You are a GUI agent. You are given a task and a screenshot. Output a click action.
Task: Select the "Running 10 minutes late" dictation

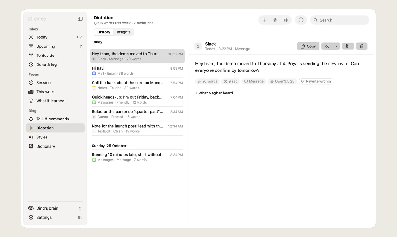pyautogui.click(x=137, y=157)
